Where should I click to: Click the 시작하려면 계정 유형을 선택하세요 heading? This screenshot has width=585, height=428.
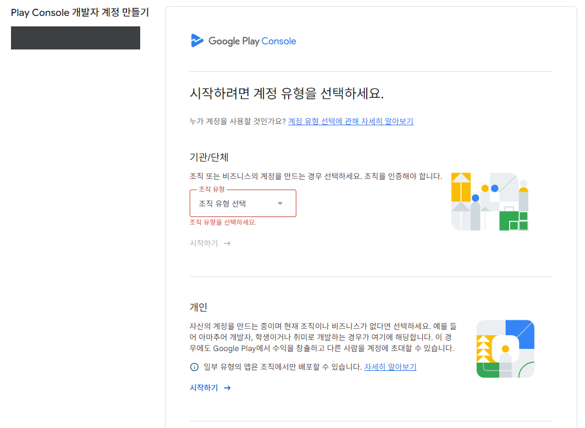coord(286,93)
